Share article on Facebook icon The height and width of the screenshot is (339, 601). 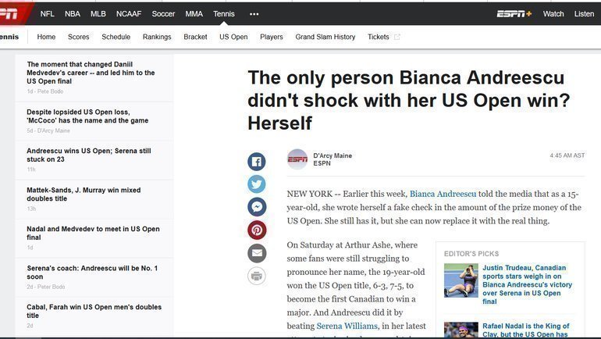tap(257, 162)
